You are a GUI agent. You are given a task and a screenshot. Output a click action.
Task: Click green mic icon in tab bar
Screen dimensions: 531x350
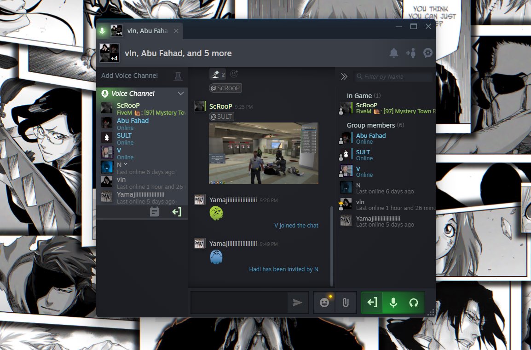(102, 31)
